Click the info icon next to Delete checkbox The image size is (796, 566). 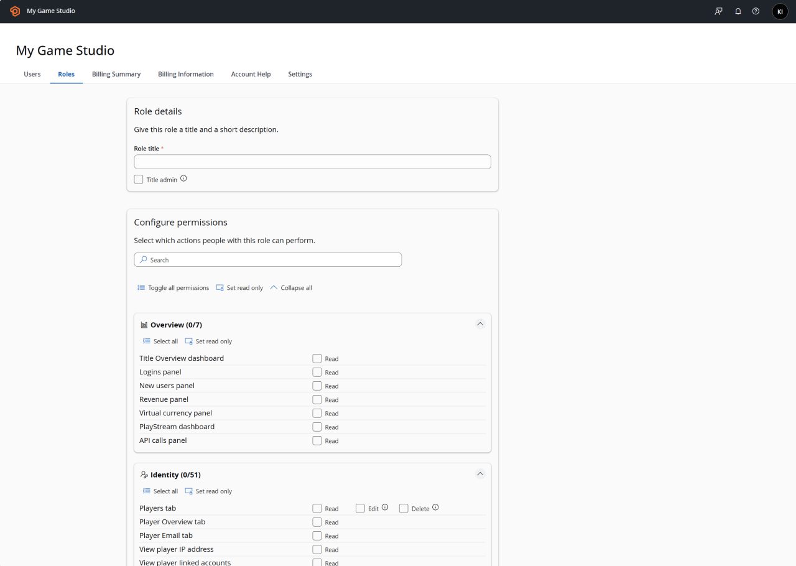tap(436, 506)
